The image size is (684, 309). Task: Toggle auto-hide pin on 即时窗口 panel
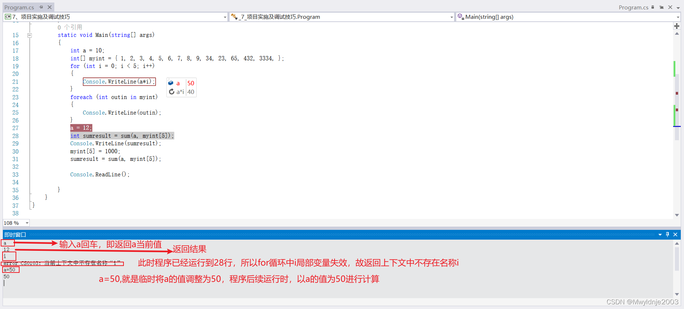pyautogui.click(x=668, y=235)
